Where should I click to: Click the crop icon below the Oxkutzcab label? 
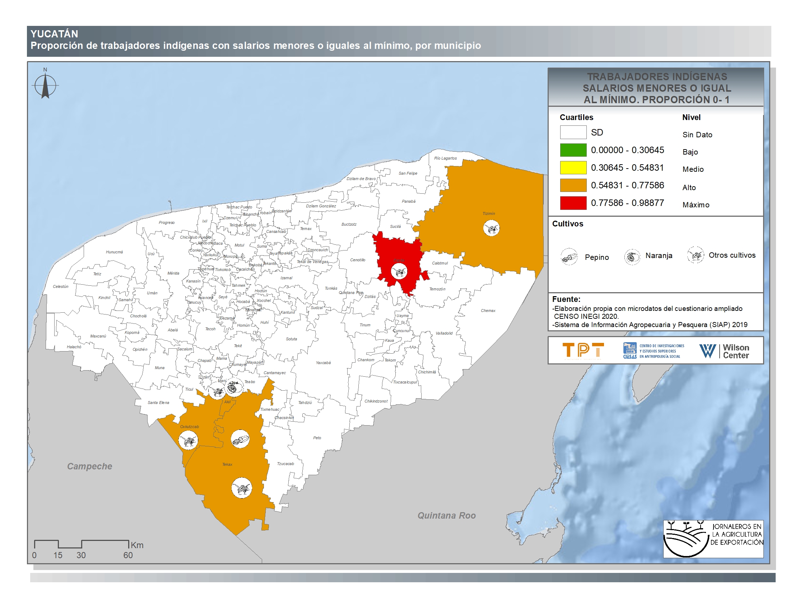[188, 441]
